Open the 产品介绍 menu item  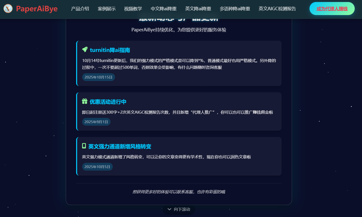click(80, 9)
